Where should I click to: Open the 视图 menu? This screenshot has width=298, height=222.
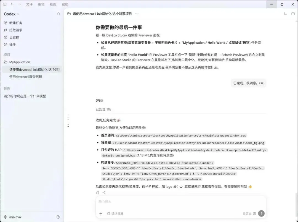tap(53, 4)
